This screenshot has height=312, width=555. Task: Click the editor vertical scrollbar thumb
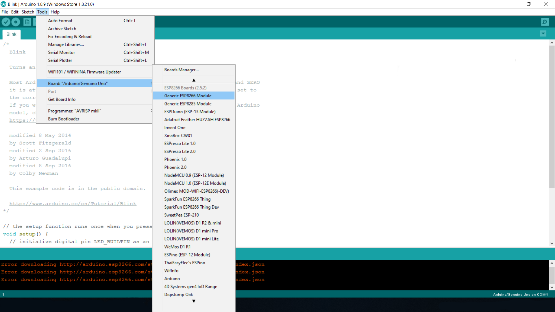pyautogui.click(x=552, y=117)
